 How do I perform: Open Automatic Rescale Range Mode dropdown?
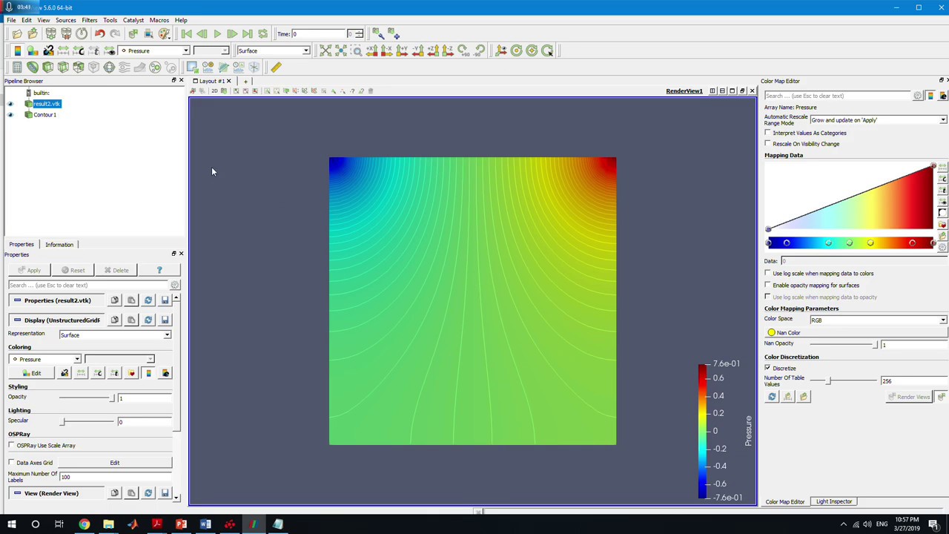click(x=878, y=120)
